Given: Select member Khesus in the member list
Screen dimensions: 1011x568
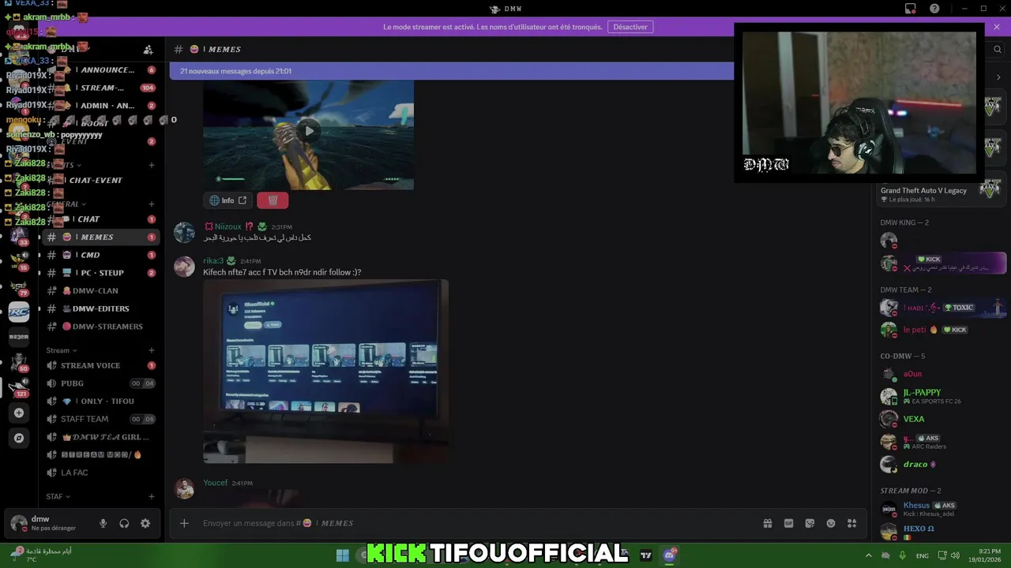Looking at the screenshot, I should [941, 509].
